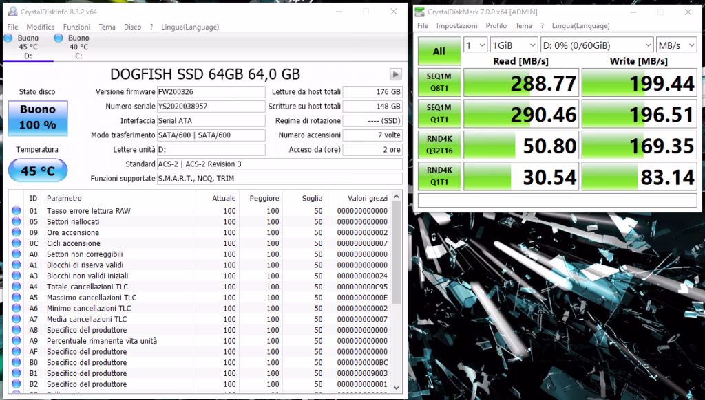Open Disco menu in CrystalDiskInfo
The image size is (705, 400).
[x=133, y=27]
